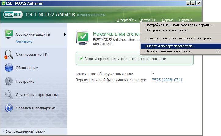Screen dimensions: 221x136
Task: Choose Защита от вирусов и шпионских программ
Action: pos(181,38)
